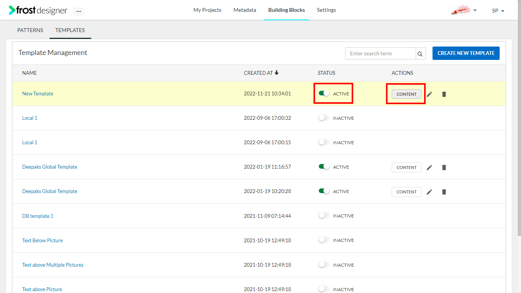This screenshot has height=293, width=521.
Task: Open the SP user menu
Action: click(x=498, y=11)
